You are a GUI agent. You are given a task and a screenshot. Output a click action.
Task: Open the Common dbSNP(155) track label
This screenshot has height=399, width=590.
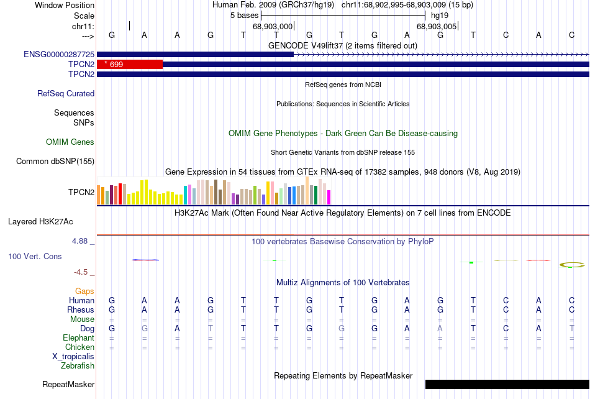55,161
